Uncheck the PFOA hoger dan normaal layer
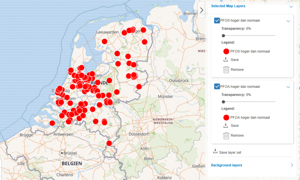This screenshot has width=300, height=180. click(217, 87)
